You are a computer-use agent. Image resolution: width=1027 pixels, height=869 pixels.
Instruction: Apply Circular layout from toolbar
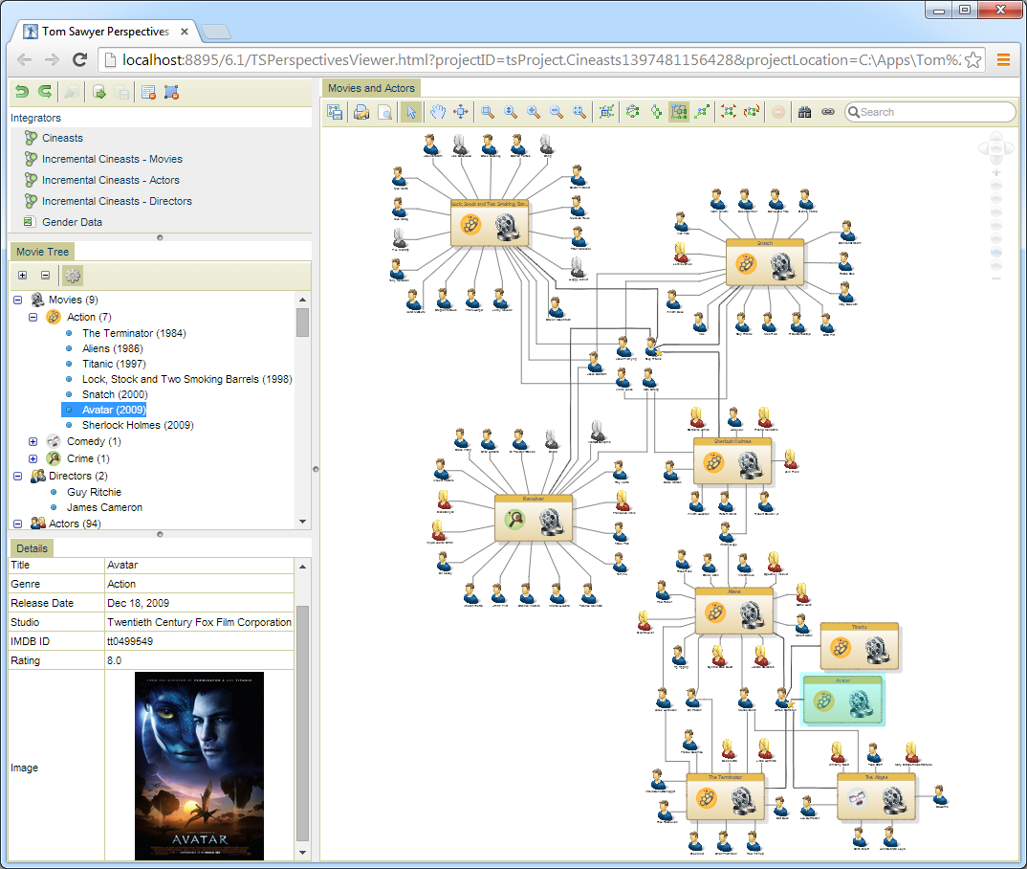point(632,112)
